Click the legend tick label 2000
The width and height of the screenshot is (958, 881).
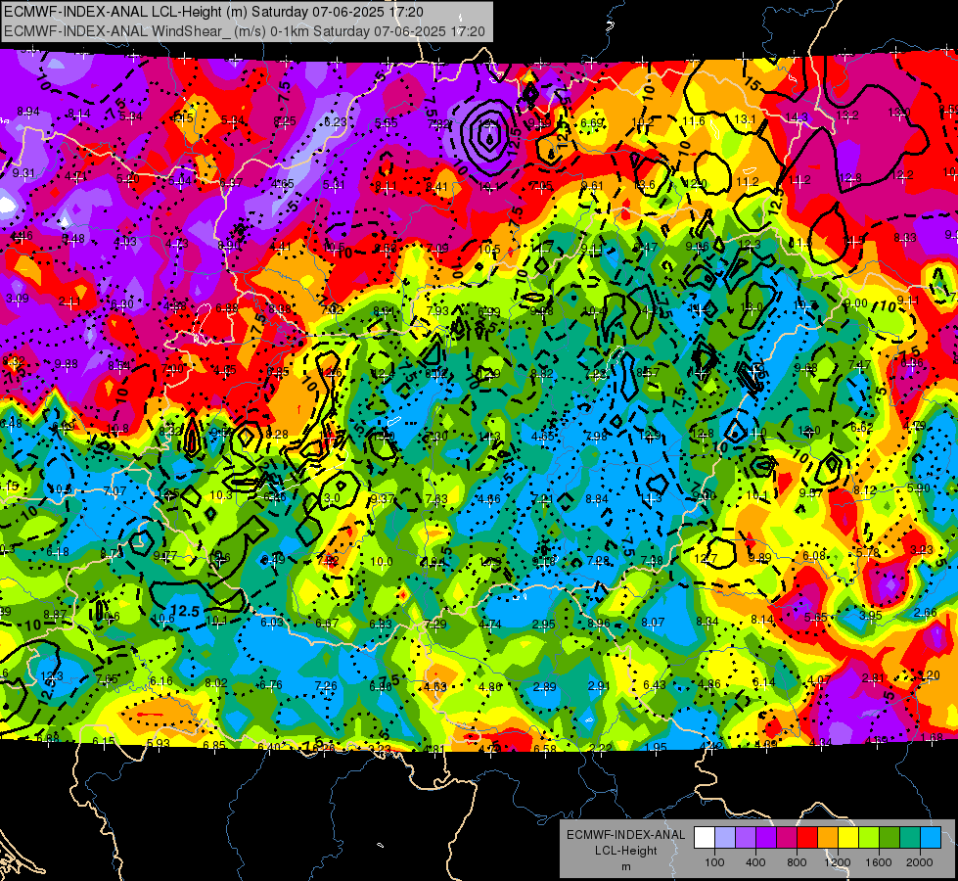[x=920, y=862]
